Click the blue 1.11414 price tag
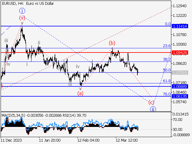This screenshot has width=192, height=144. point(180,26)
